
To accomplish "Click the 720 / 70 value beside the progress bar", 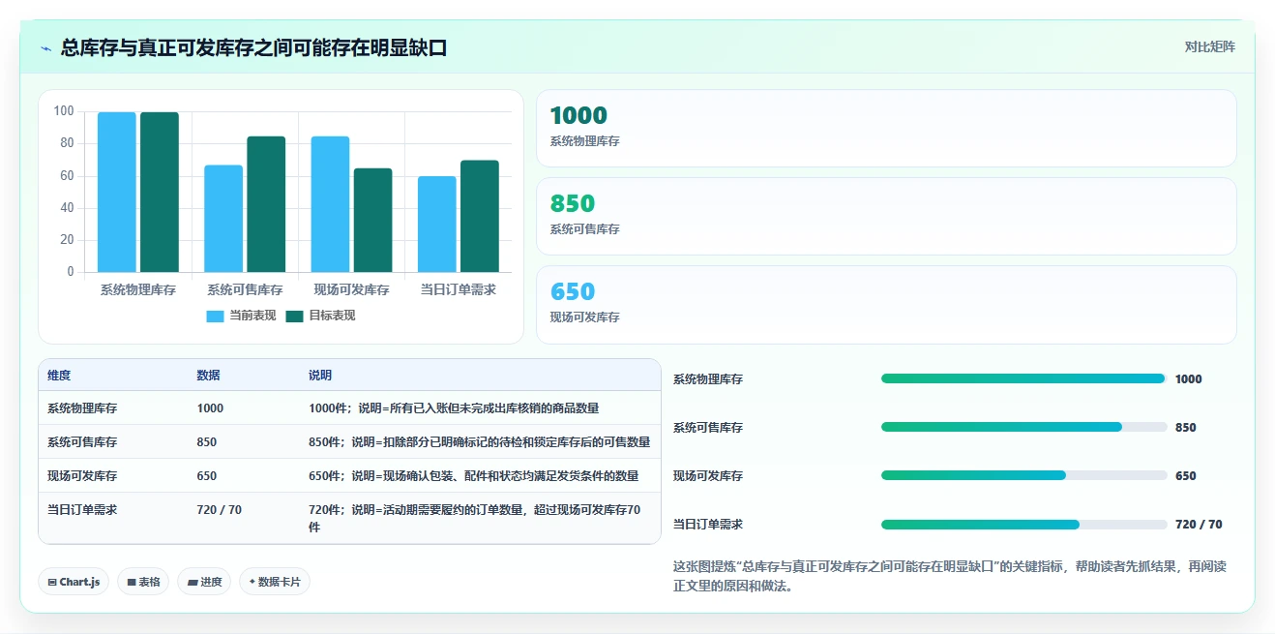I will tap(1199, 525).
